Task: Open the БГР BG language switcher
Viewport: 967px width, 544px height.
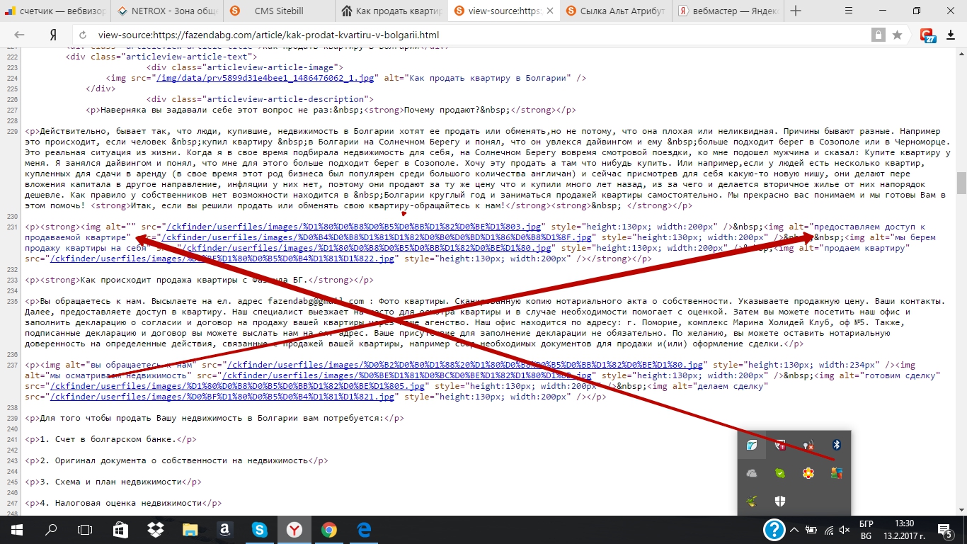Action: click(866, 529)
